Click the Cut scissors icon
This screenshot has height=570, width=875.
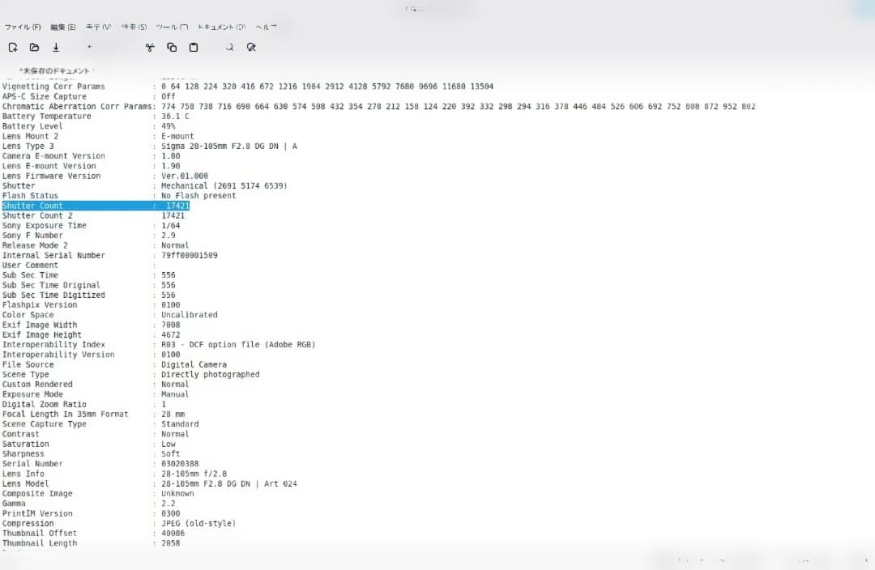pos(150,48)
